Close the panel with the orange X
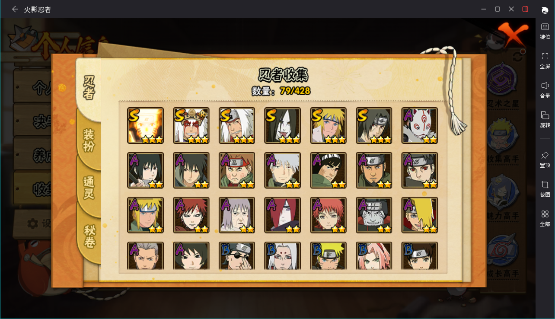 click(x=513, y=35)
